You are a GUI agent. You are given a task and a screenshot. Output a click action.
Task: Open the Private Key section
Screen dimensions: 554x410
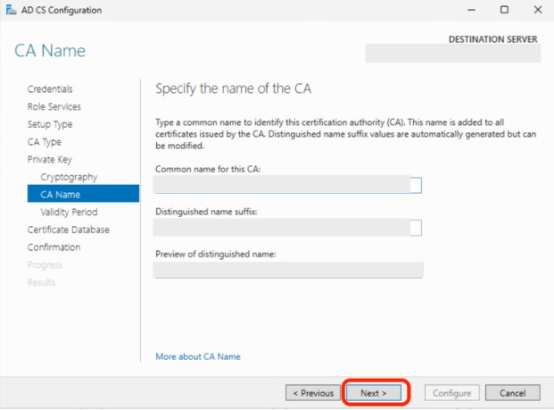click(x=48, y=159)
